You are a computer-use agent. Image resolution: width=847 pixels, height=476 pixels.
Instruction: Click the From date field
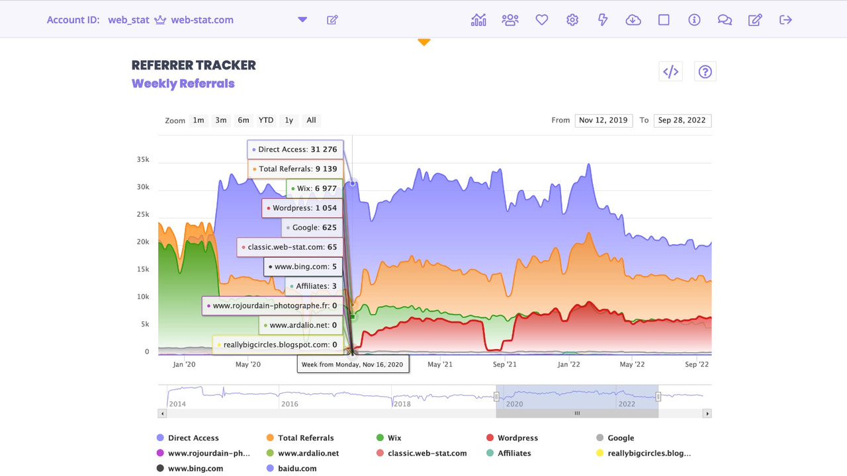(x=603, y=120)
